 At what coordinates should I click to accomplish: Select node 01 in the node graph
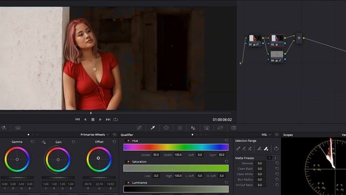point(255,41)
